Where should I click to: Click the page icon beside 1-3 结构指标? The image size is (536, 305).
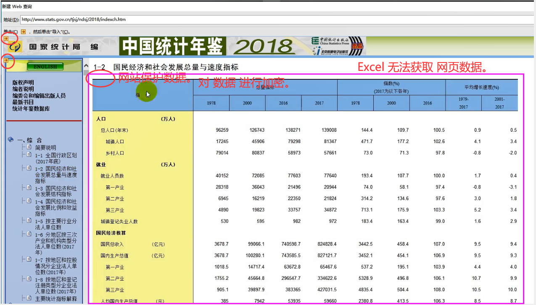pyautogui.click(x=29, y=188)
